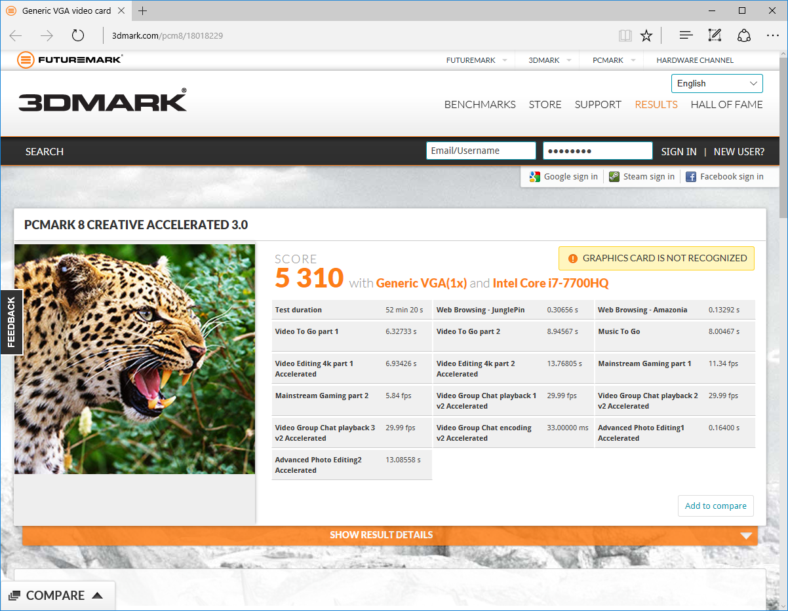
Task: Click the Compare stack icon
Action: [14, 596]
